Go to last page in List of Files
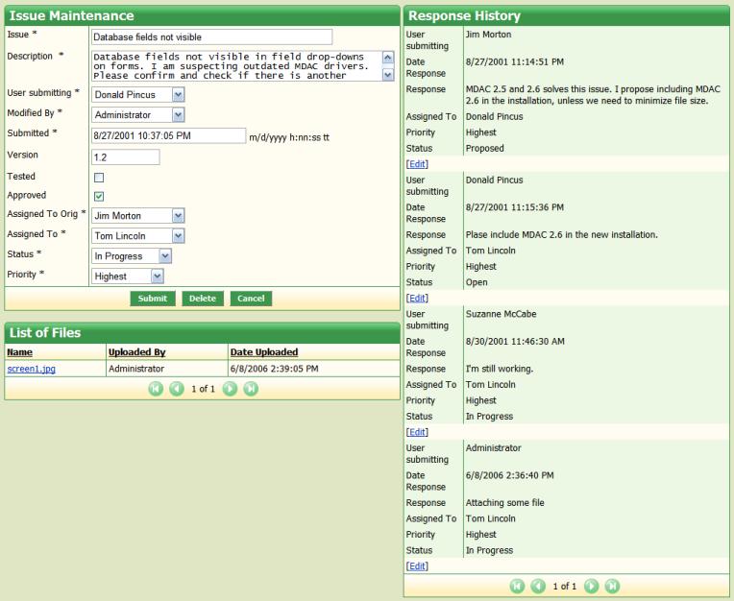 251,389
